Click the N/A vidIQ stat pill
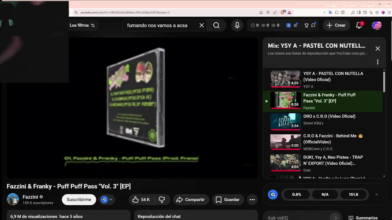The height and width of the screenshot is (220, 392). pyautogui.click(x=325, y=194)
